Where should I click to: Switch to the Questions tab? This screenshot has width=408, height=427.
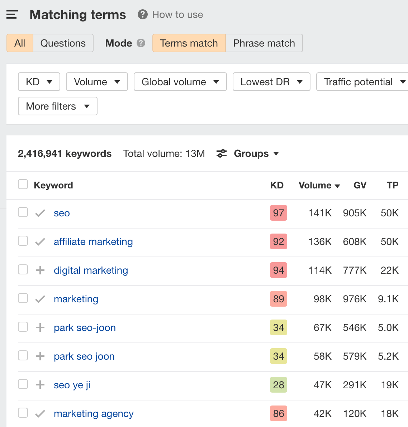pyautogui.click(x=63, y=43)
